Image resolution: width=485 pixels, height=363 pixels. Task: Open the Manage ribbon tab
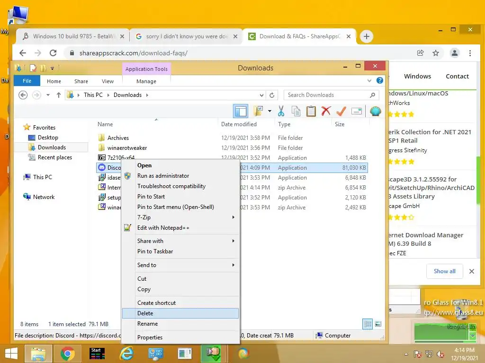[146, 81]
